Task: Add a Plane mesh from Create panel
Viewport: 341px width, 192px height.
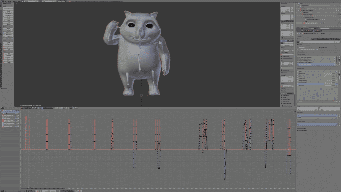Action: coord(8,8)
